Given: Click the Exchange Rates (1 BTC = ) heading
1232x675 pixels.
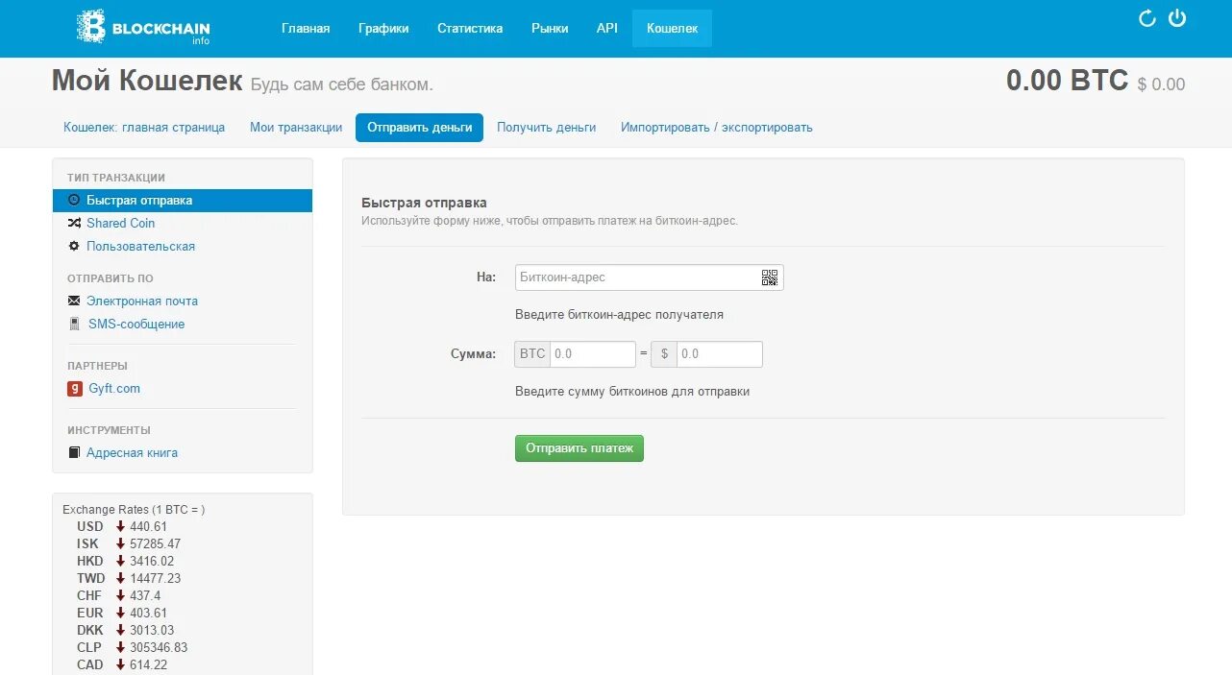Looking at the screenshot, I should (x=134, y=509).
